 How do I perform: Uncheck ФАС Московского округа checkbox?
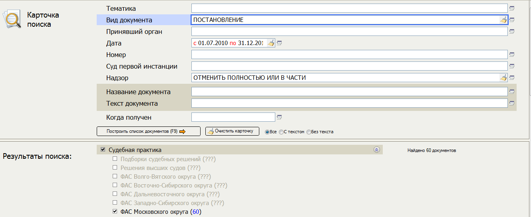115,211
